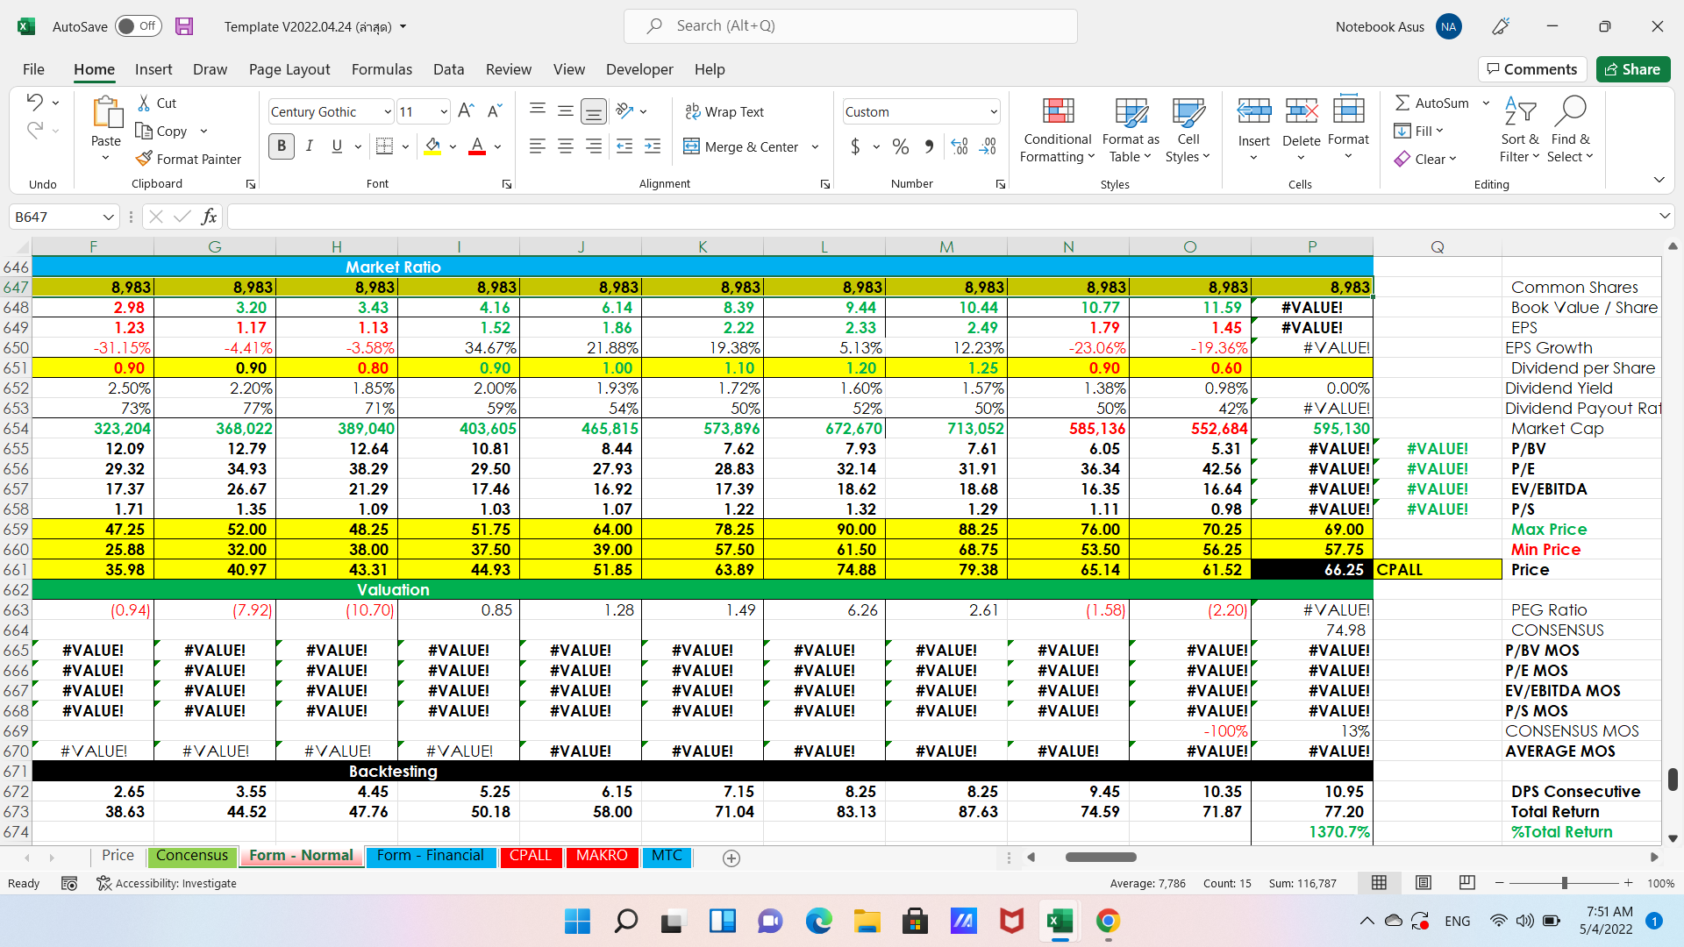This screenshot has width=1684, height=947.
Task: Toggle Wrap Text on selection
Action: [724, 111]
